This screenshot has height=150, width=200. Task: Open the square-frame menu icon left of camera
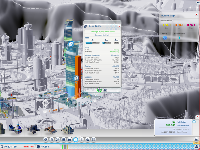click(64, 140)
